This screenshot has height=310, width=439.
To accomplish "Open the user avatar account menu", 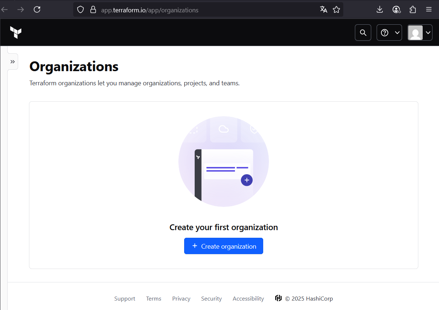I will coord(420,33).
